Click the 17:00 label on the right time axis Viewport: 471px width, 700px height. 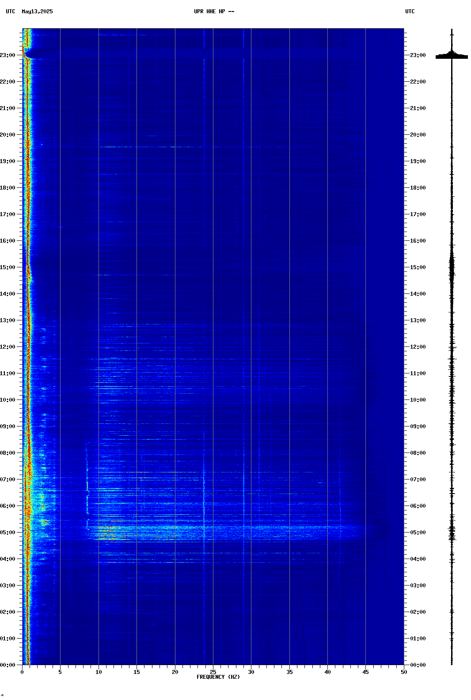pos(418,214)
